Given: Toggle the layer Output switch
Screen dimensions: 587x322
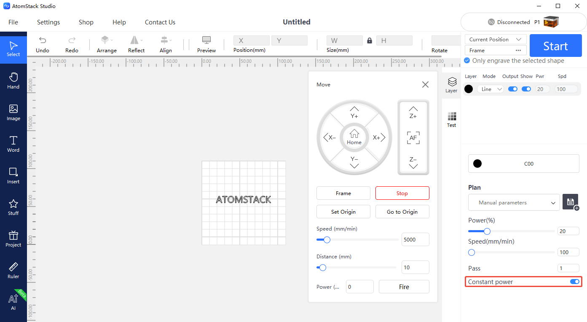Looking at the screenshot, I should (x=513, y=89).
